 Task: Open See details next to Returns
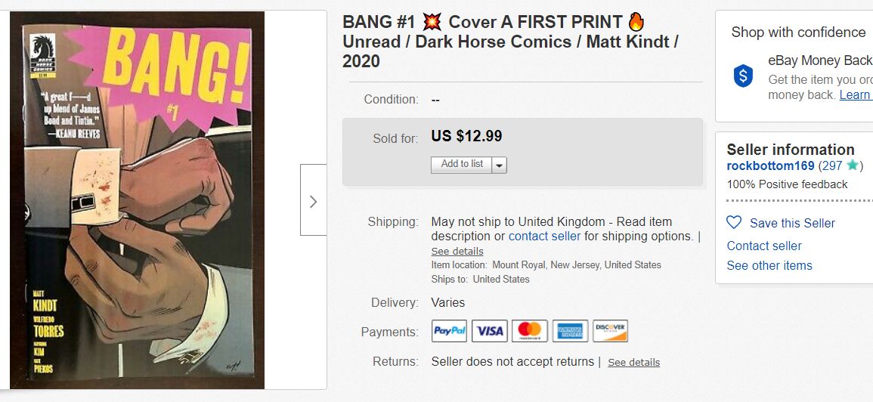click(x=633, y=362)
